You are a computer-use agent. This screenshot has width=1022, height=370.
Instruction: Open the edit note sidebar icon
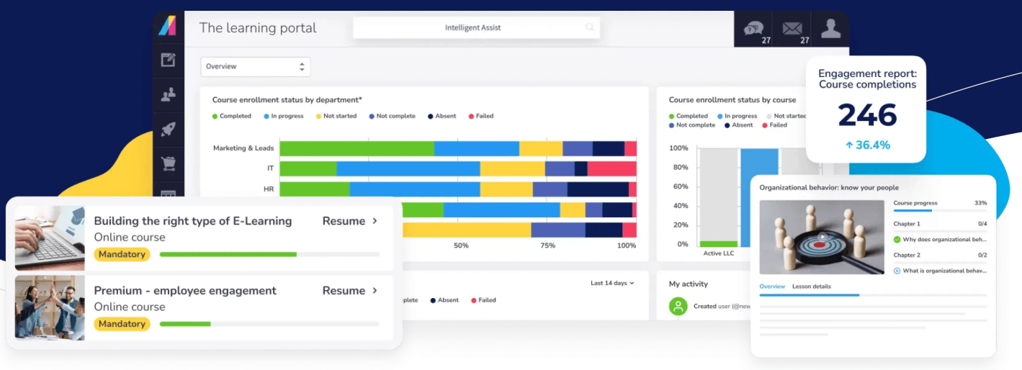pyautogui.click(x=168, y=60)
